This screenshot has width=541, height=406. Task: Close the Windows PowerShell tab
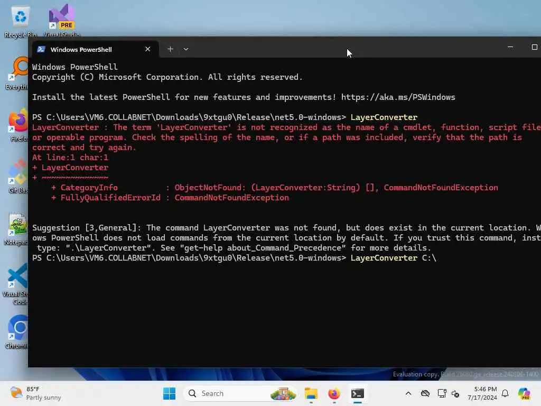pos(148,49)
